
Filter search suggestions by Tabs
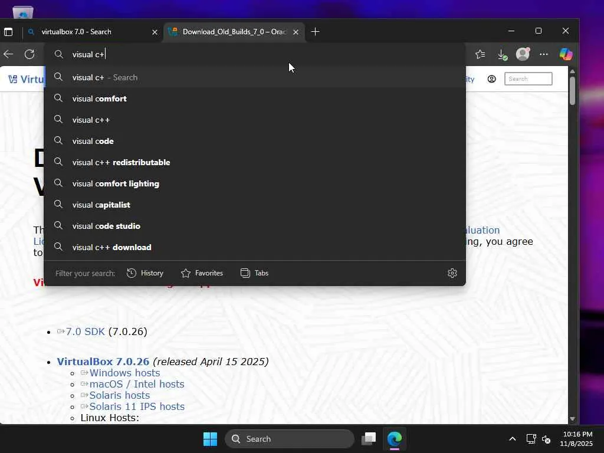click(x=254, y=273)
